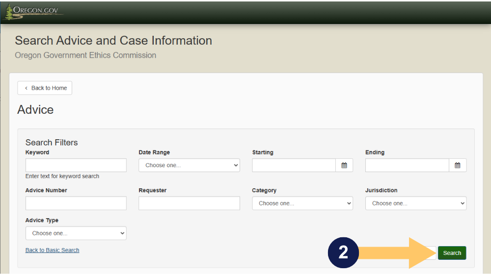
Task: Open the Advice Type dropdown
Action: click(x=76, y=233)
